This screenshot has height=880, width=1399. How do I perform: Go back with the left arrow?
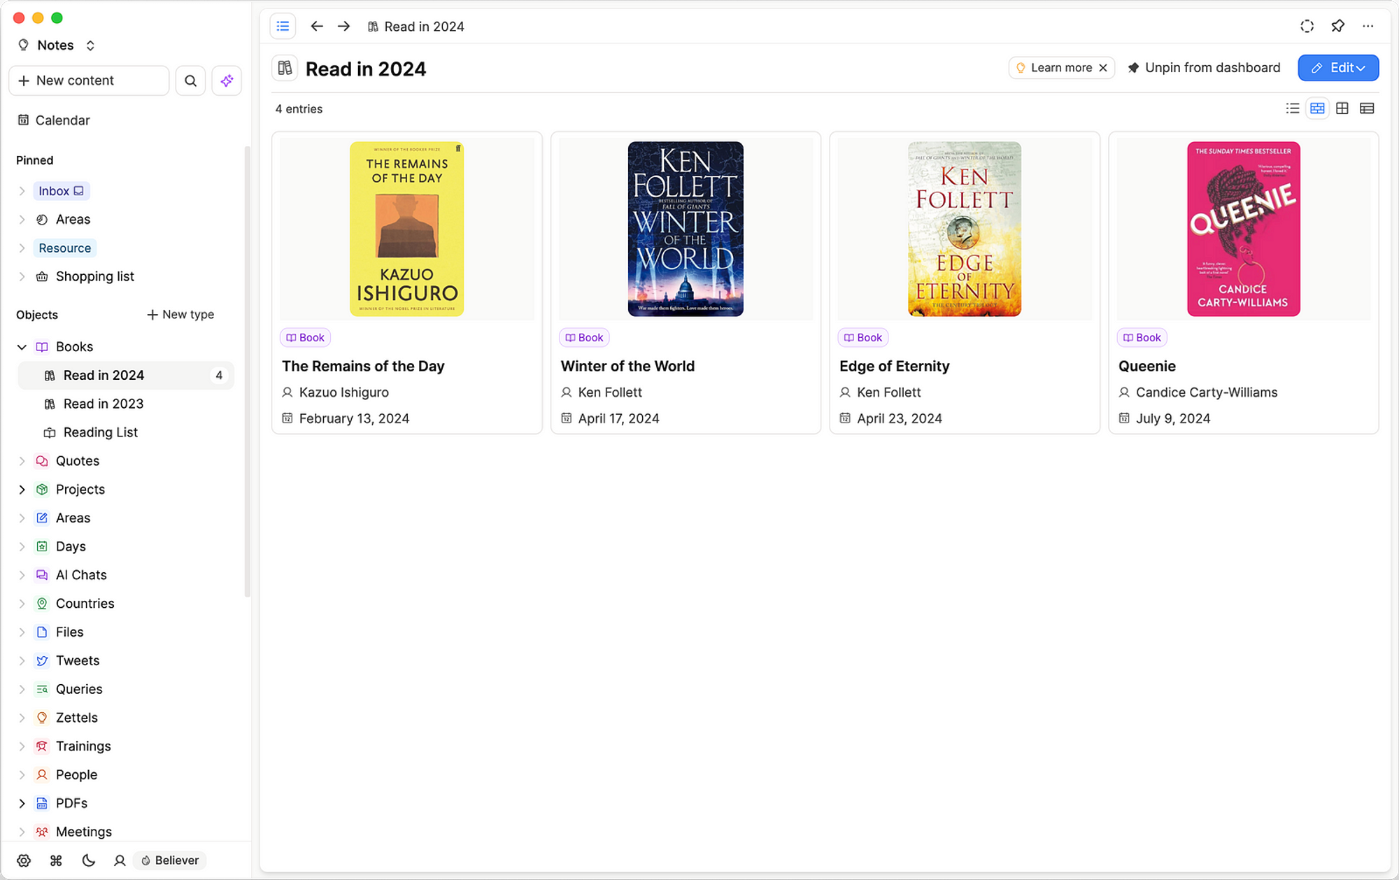[x=317, y=27]
